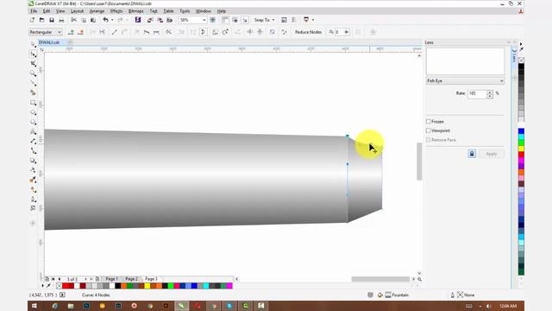Switch to the Page 2 tab
Image resolution: width=552 pixels, height=311 pixels.
pyautogui.click(x=132, y=279)
